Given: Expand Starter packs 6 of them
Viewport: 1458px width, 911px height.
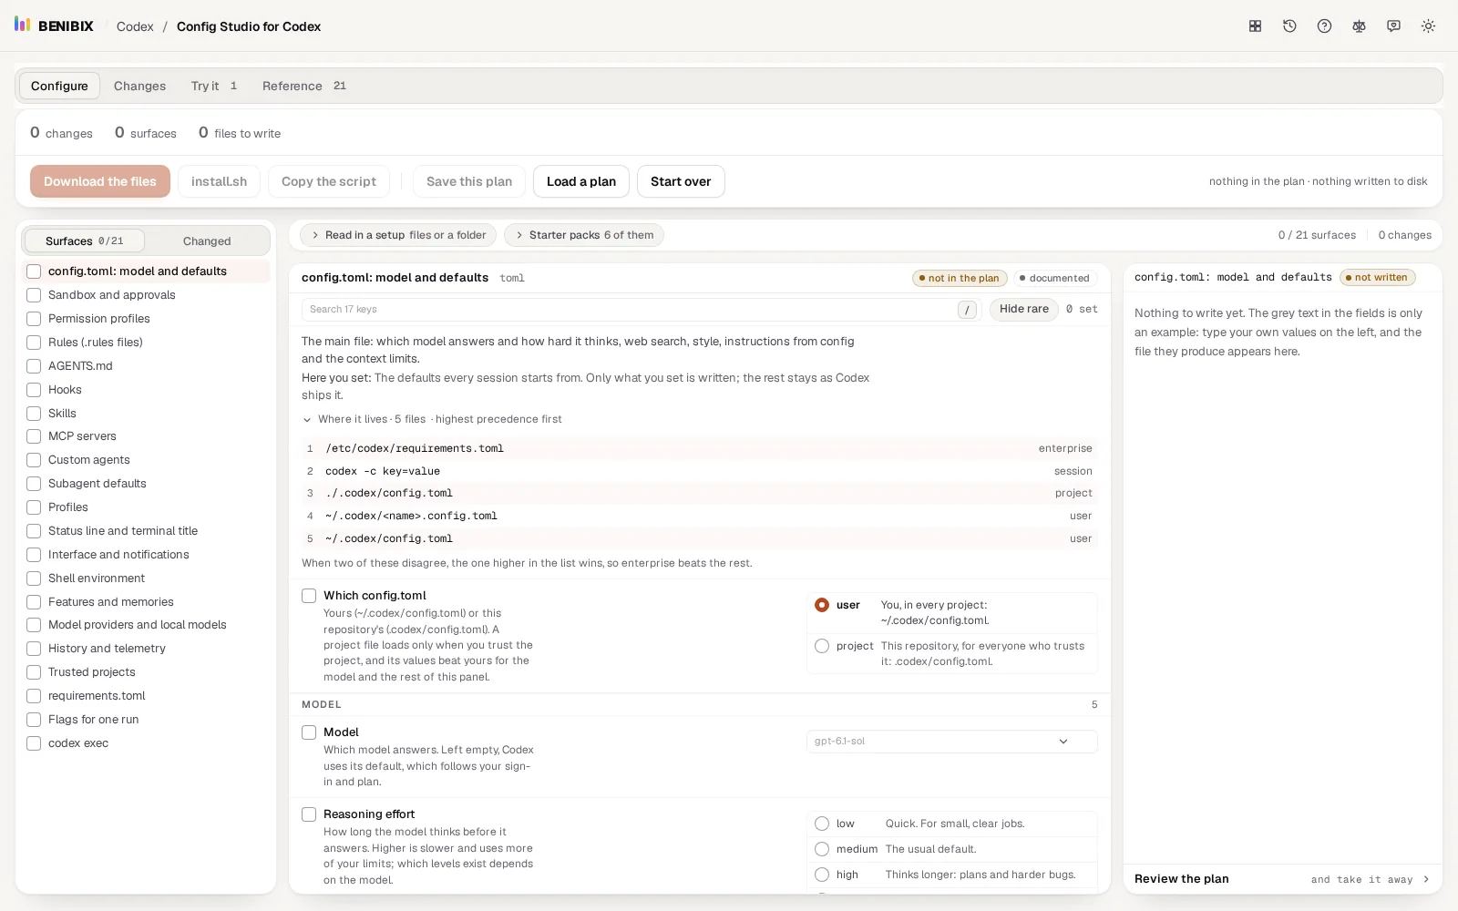Looking at the screenshot, I should 583,235.
